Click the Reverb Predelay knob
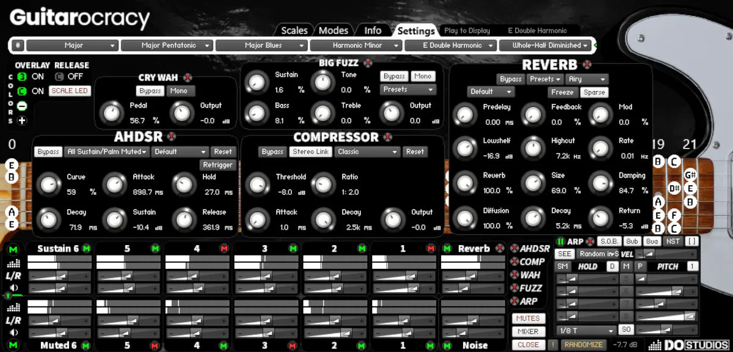This screenshot has width=733, height=352. [465, 114]
